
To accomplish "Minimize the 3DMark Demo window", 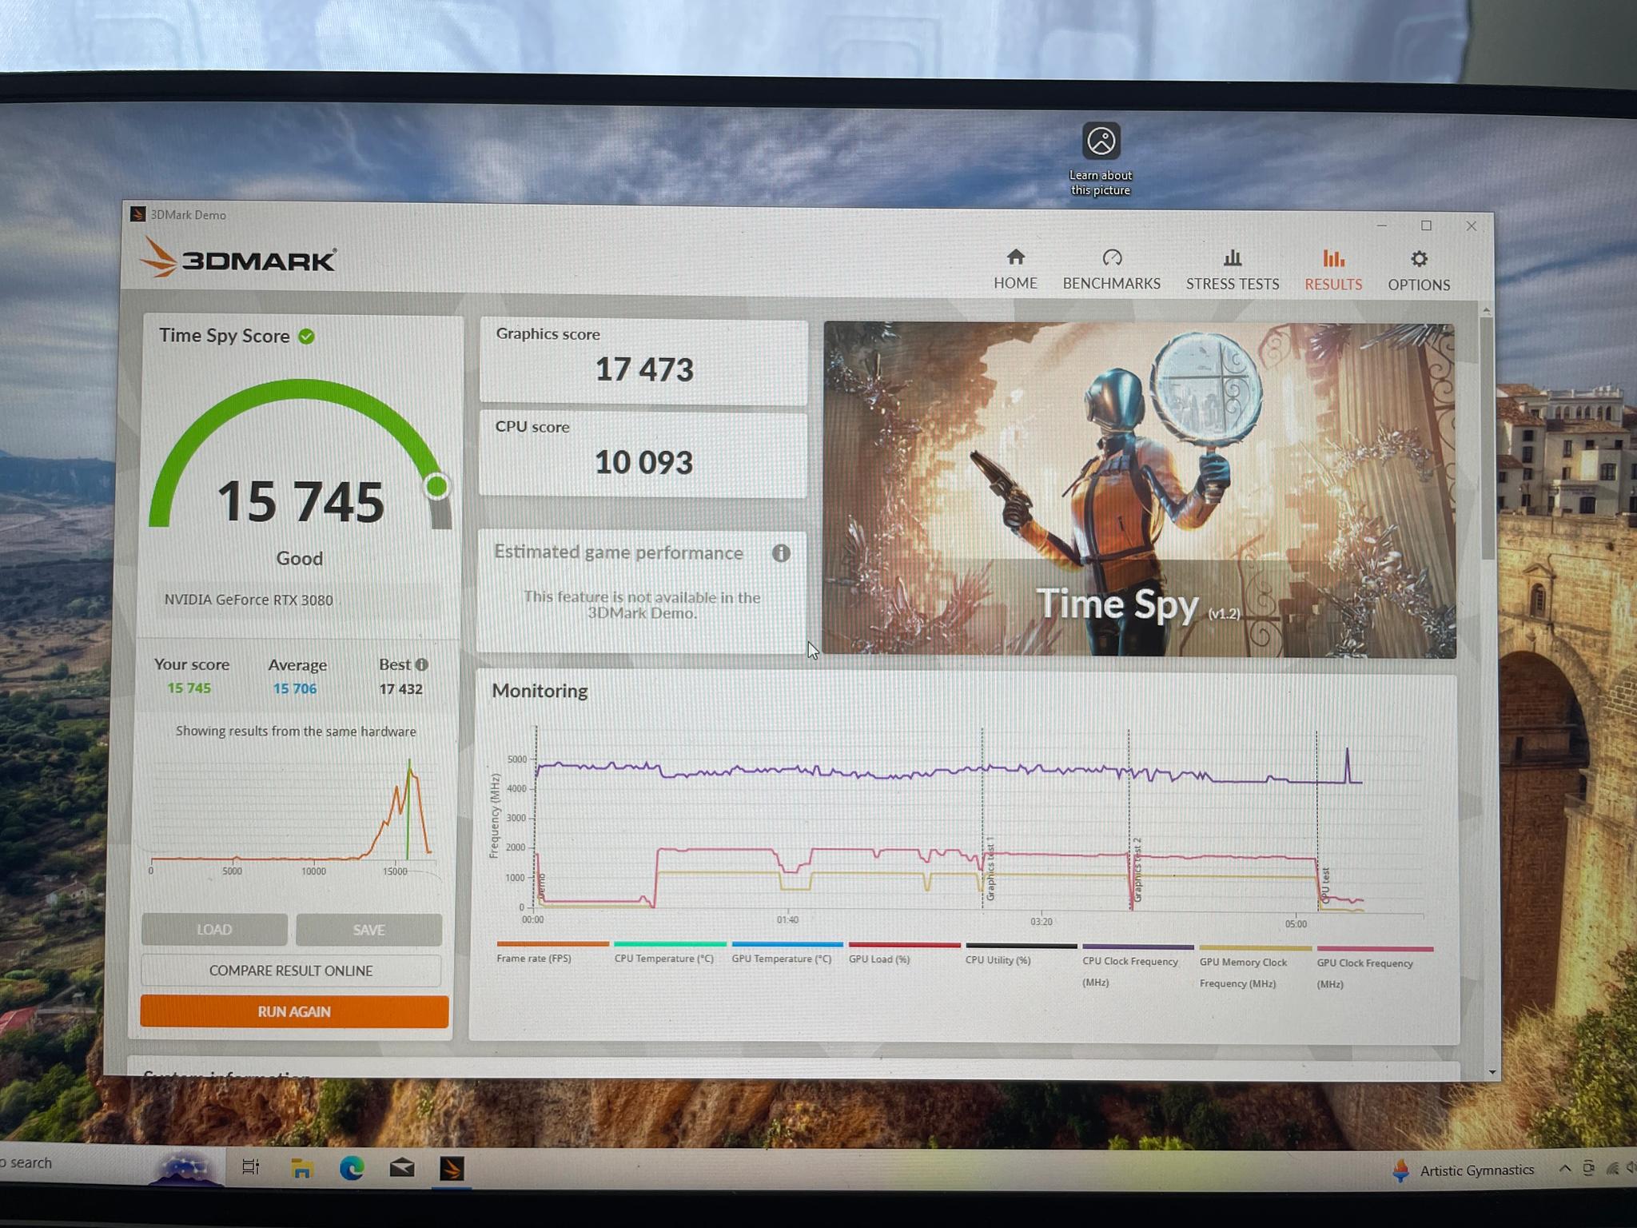I will (x=1381, y=225).
